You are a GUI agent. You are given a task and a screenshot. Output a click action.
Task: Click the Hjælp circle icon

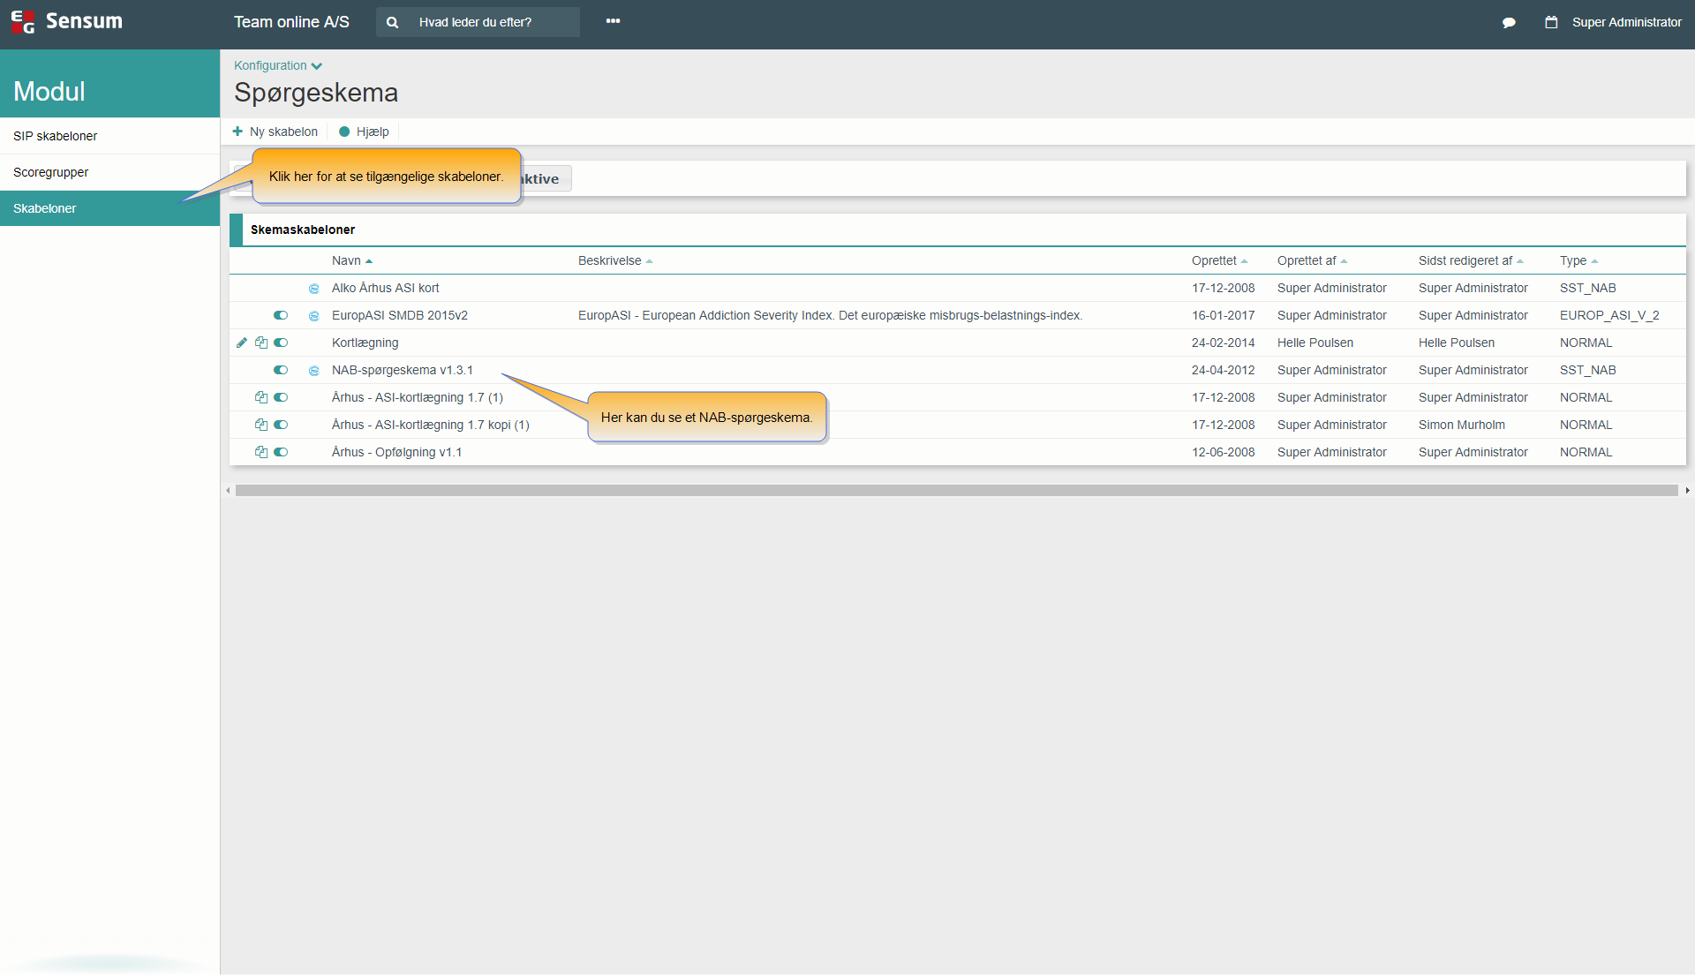point(344,132)
